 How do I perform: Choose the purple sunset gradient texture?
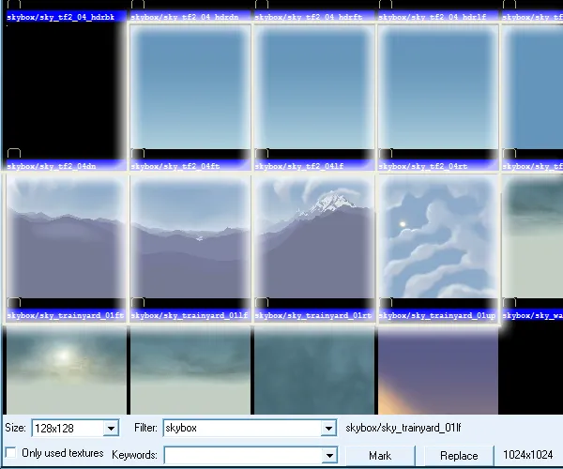coord(437,370)
